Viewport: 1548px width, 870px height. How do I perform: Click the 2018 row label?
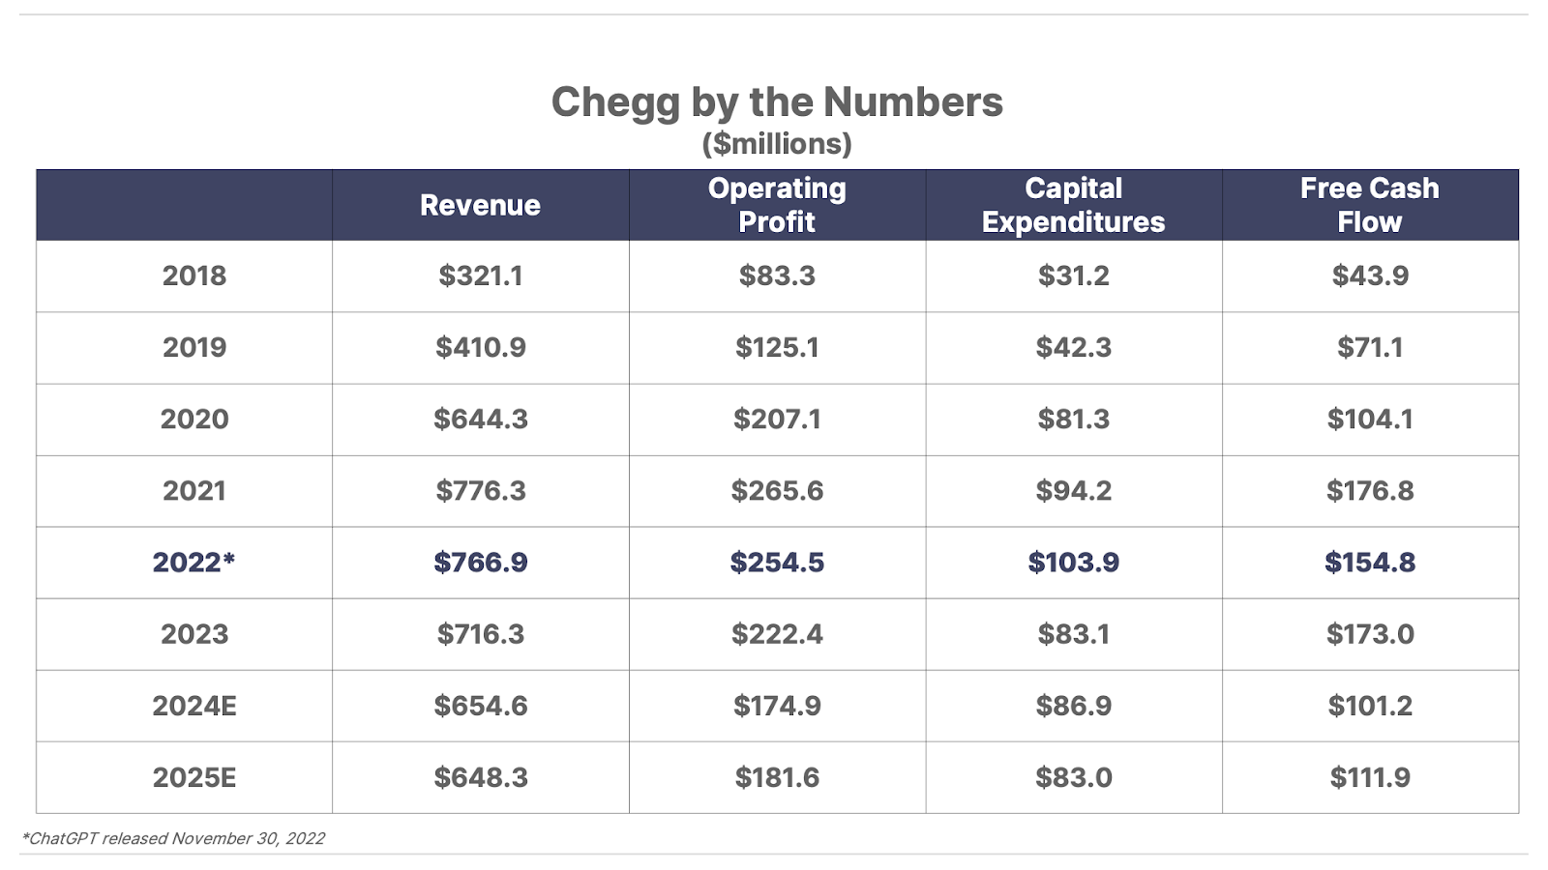click(194, 275)
